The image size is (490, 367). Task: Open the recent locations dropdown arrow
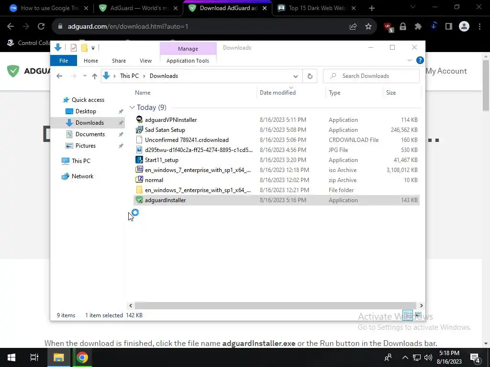(x=85, y=76)
